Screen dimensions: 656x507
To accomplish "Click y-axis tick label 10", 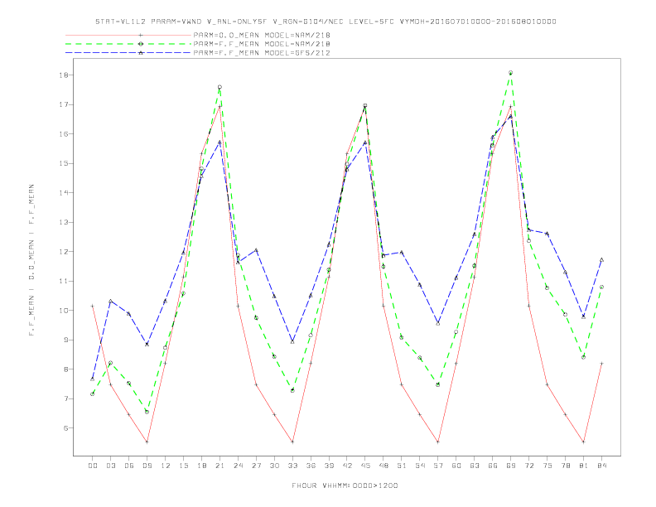I will pyautogui.click(x=64, y=311).
